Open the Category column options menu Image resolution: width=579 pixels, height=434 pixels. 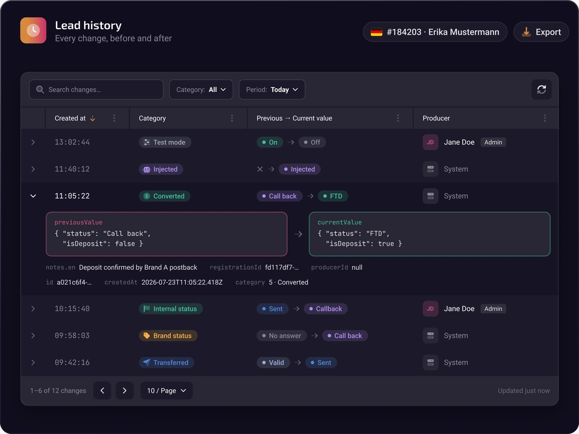pos(232,118)
